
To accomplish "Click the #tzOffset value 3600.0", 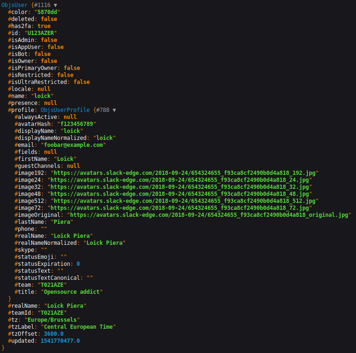I will point(54,334).
